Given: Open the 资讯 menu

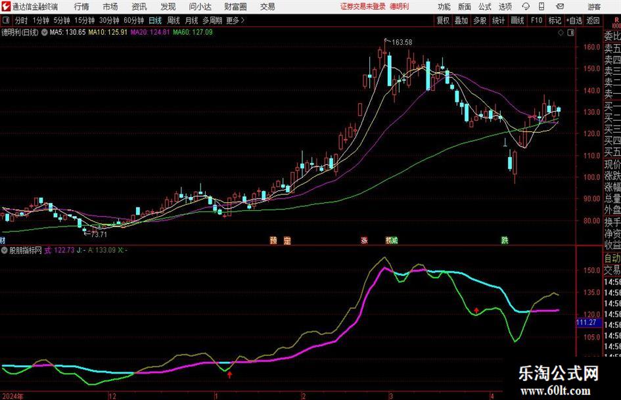Looking at the screenshot, I should 139,7.
